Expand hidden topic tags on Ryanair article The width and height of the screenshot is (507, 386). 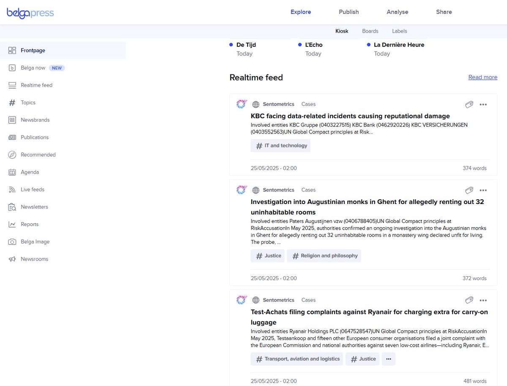pos(389,359)
